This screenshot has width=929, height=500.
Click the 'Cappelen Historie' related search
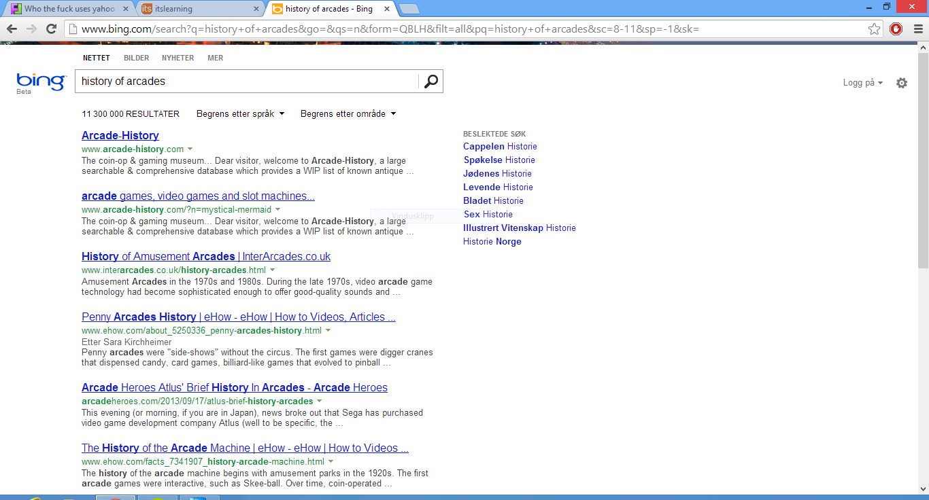500,146
